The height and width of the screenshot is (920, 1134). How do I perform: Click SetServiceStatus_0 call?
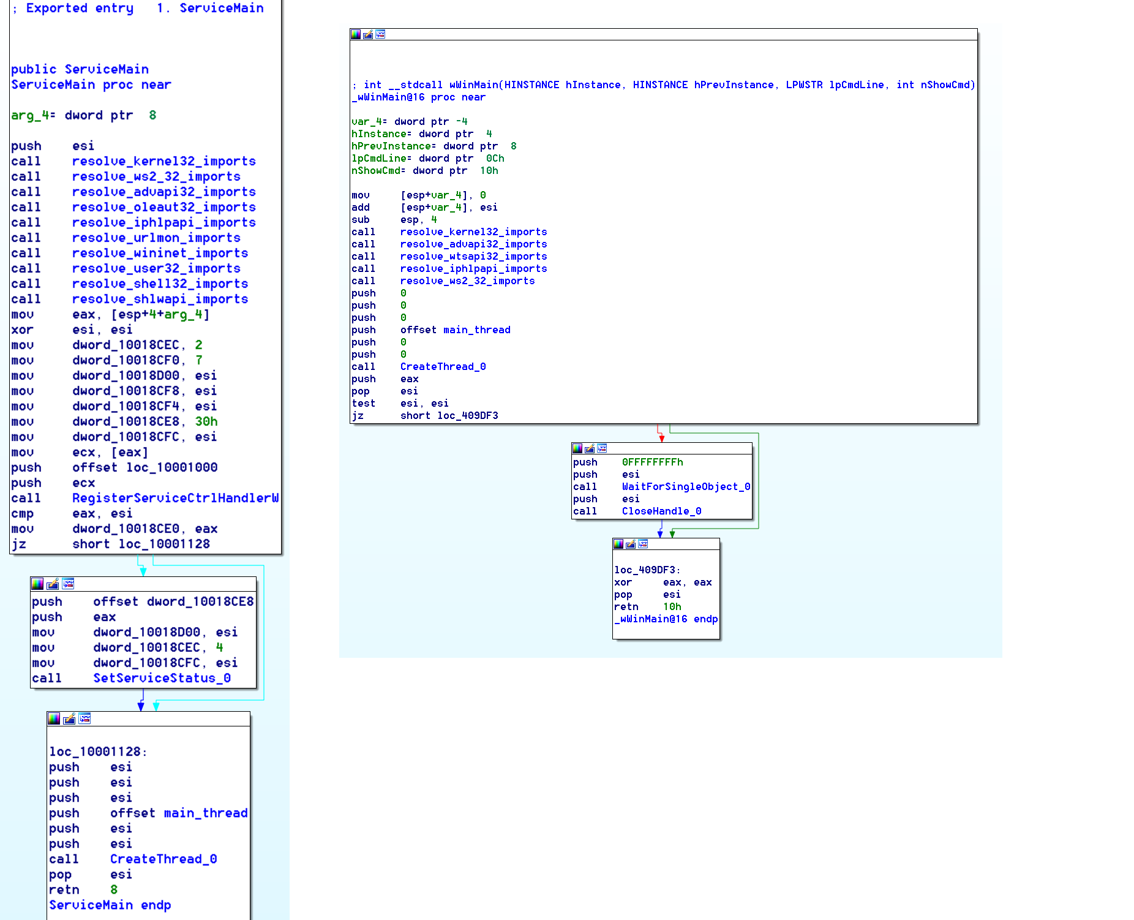point(162,678)
